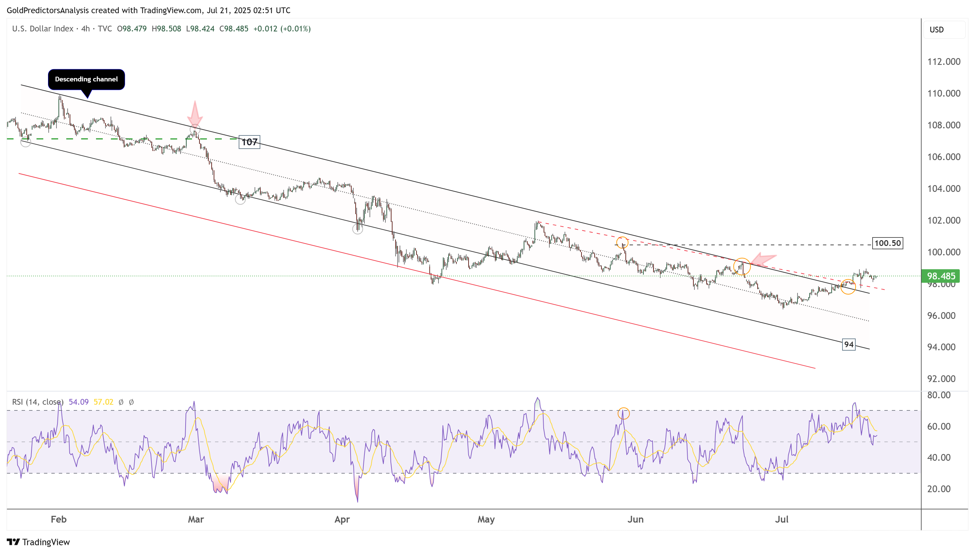The height and width of the screenshot is (554, 975).
Task: Click the RSI axis 80.00 label
Action: [x=939, y=395]
